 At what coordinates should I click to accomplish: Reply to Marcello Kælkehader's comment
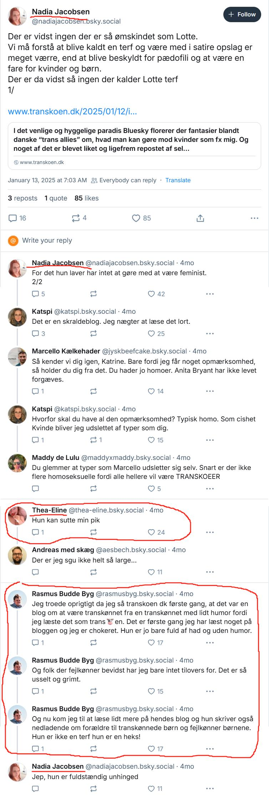tap(36, 391)
